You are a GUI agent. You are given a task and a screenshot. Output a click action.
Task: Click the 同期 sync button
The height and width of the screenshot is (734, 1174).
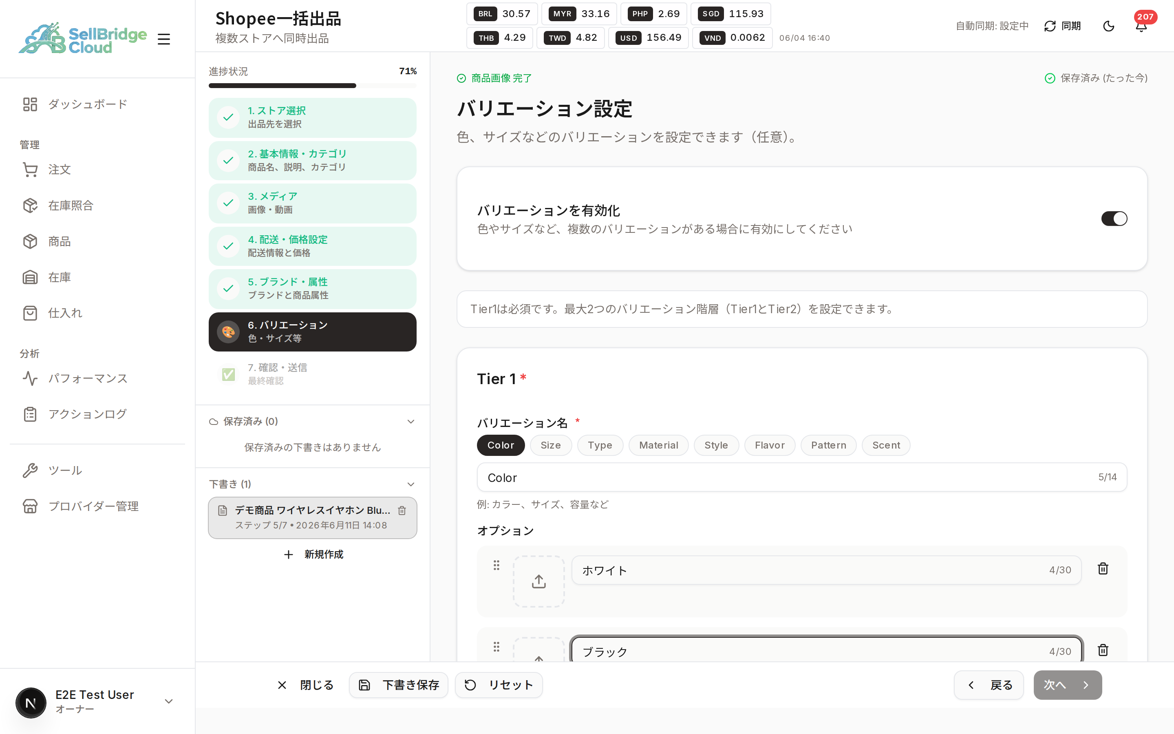pyautogui.click(x=1062, y=26)
